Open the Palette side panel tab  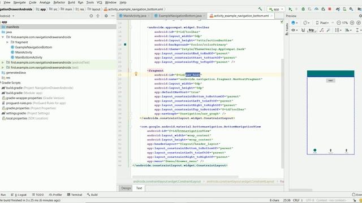pos(287,29)
